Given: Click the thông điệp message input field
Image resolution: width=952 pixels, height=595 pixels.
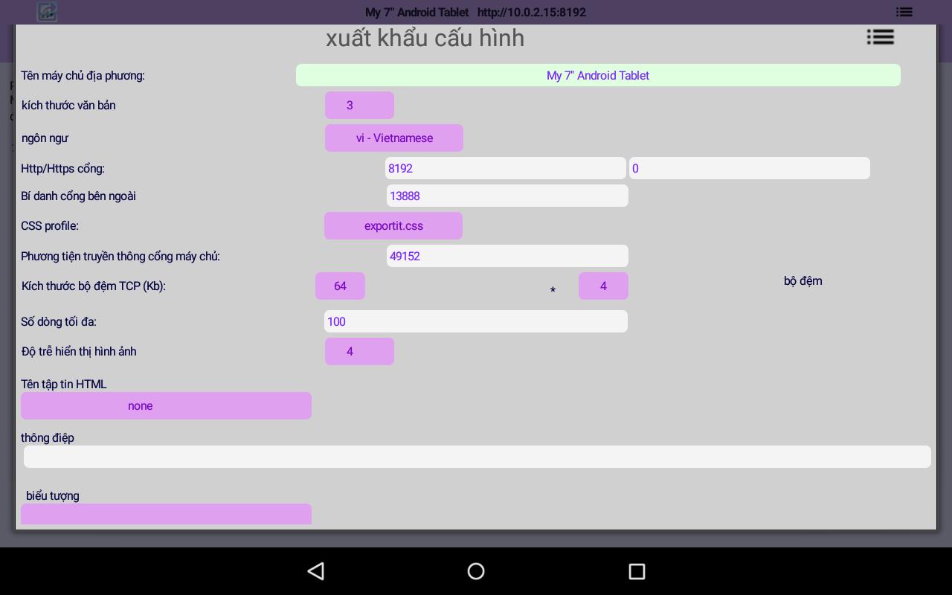Looking at the screenshot, I should pyautogui.click(x=477, y=457).
